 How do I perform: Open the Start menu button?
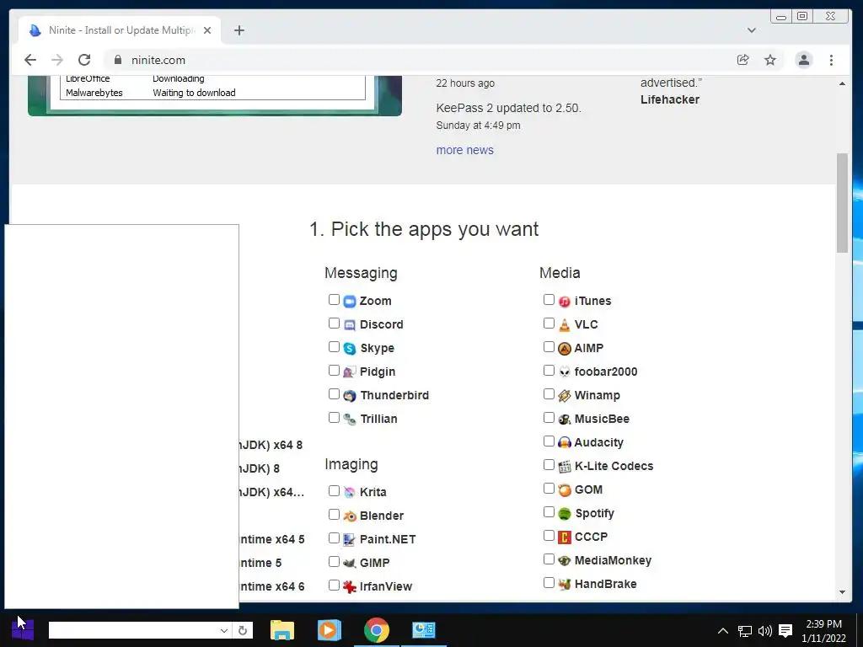click(x=23, y=630)
